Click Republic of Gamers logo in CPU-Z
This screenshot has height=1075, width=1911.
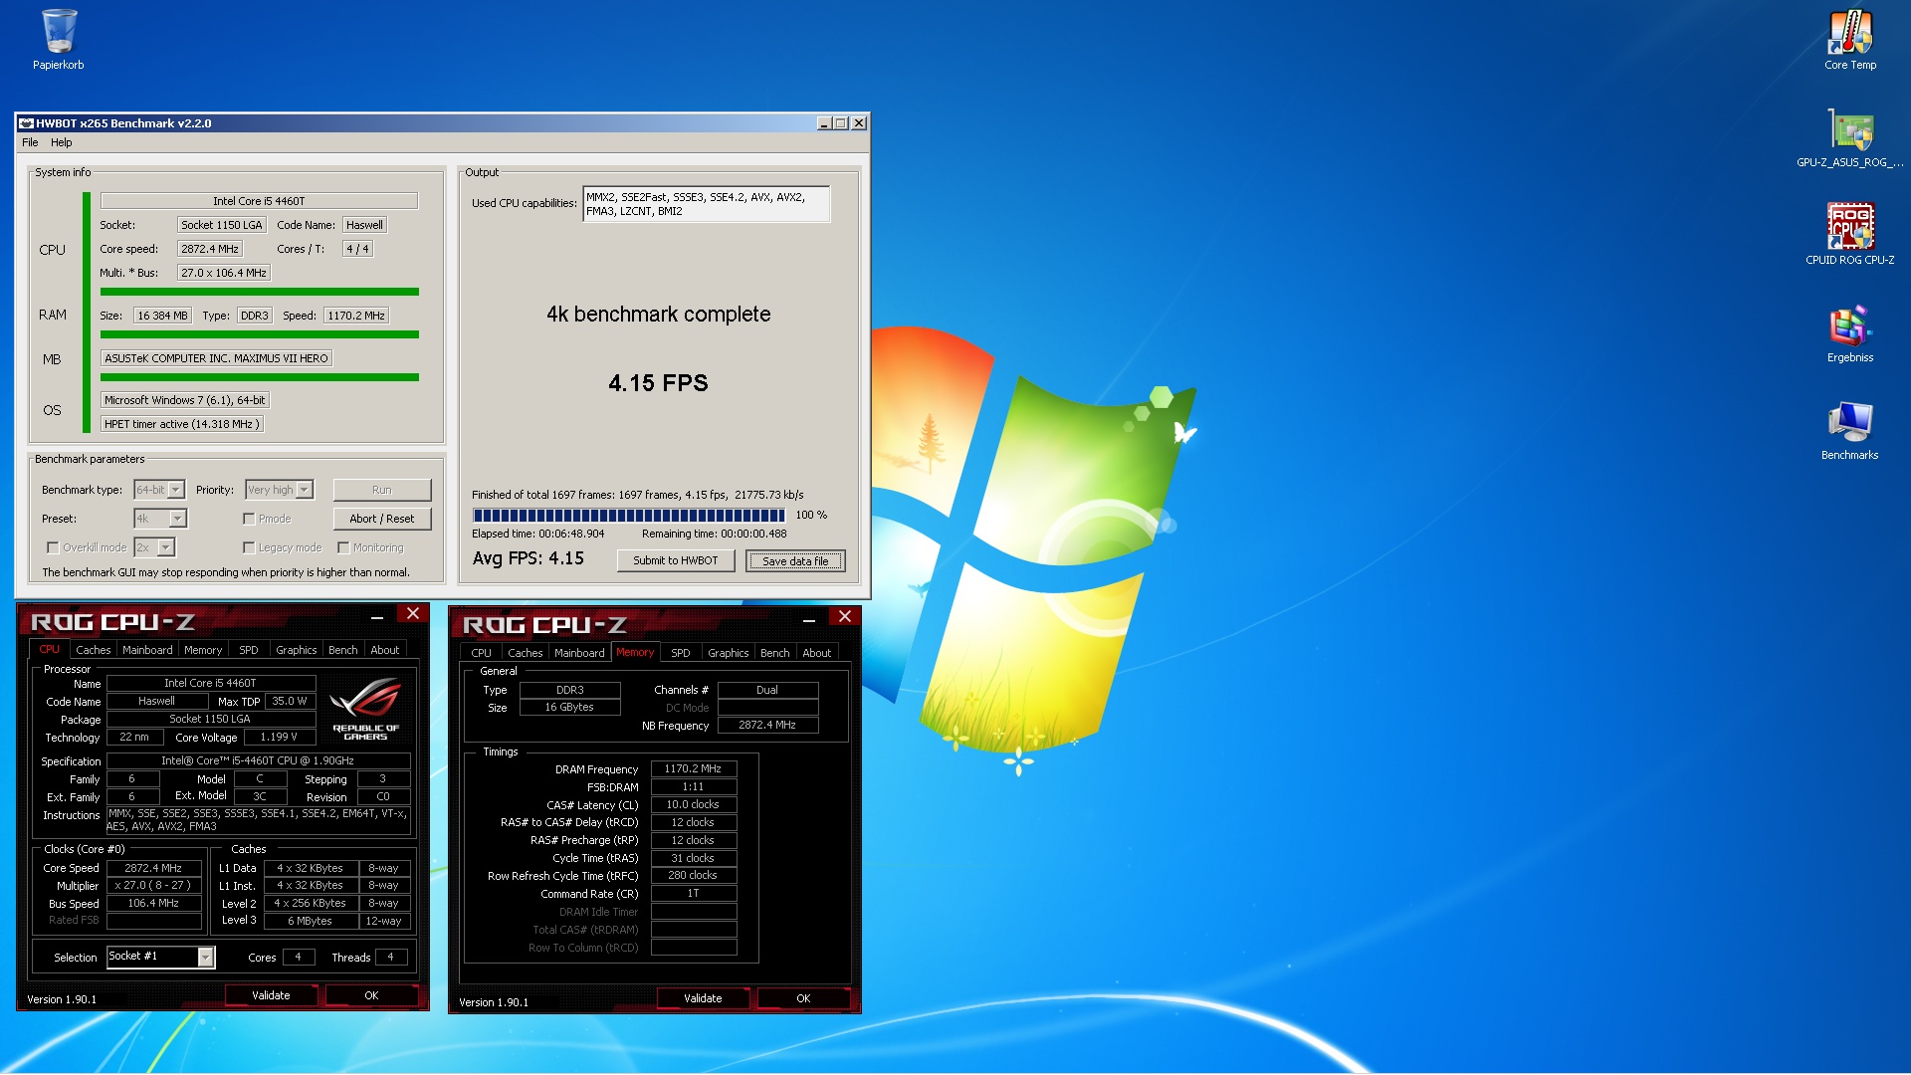coord(365,709)
